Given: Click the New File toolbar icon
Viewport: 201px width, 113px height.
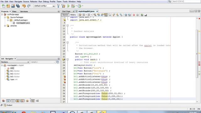Looking at the screenshot, I should click(3, 6).
